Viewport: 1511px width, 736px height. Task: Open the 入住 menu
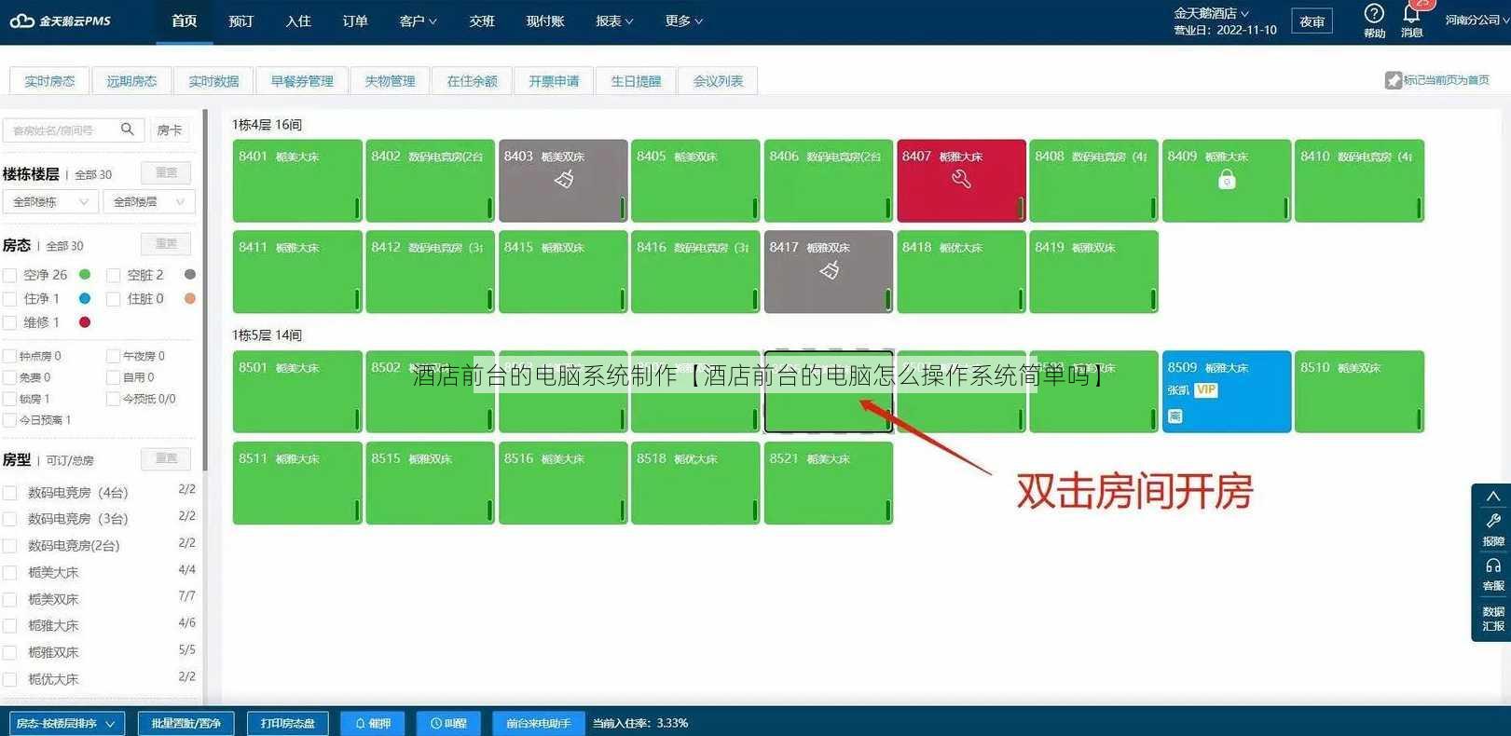[x=298, y=20]
